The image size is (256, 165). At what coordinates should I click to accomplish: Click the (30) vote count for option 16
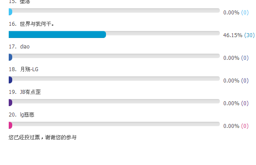(x=249, y=35)
